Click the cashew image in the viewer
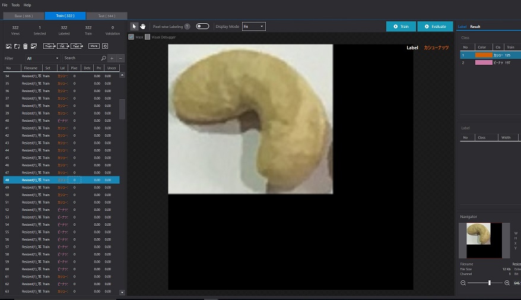 tap(250, 119)
